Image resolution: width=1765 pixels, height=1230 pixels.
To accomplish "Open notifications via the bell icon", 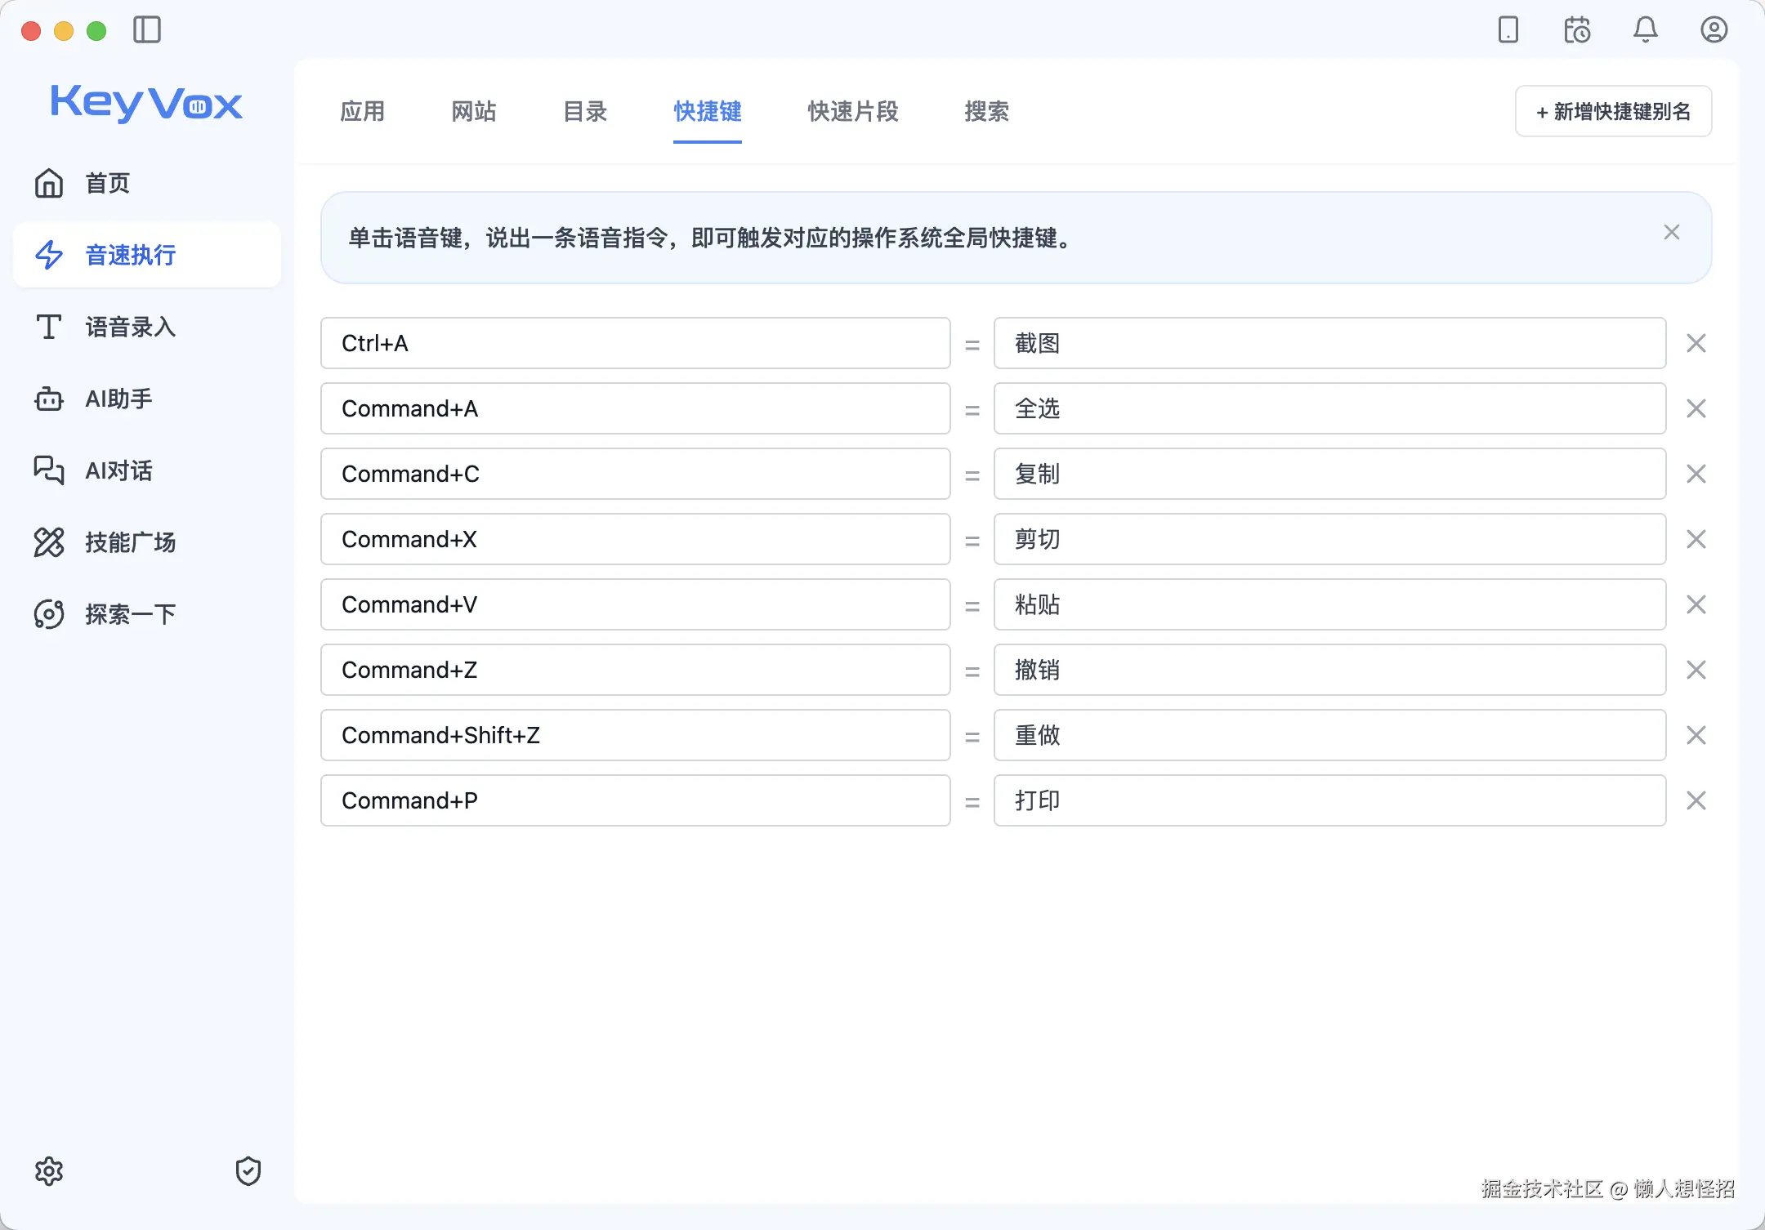I will [1645, 30].
